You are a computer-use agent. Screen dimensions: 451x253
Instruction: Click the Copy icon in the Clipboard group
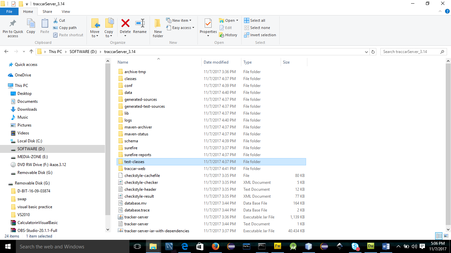[x=31, y=26]
